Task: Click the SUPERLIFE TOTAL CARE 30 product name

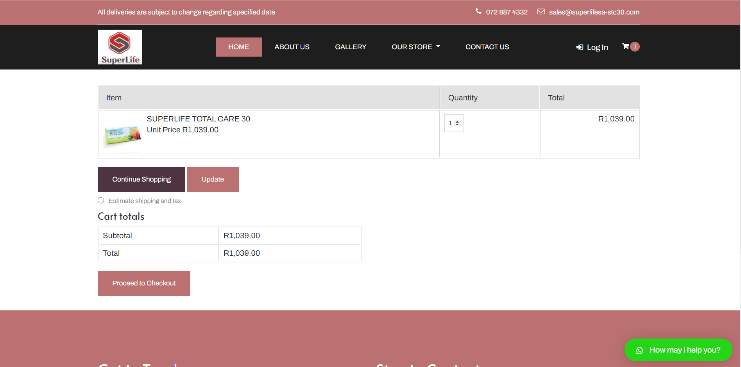Action: point(198,119)
